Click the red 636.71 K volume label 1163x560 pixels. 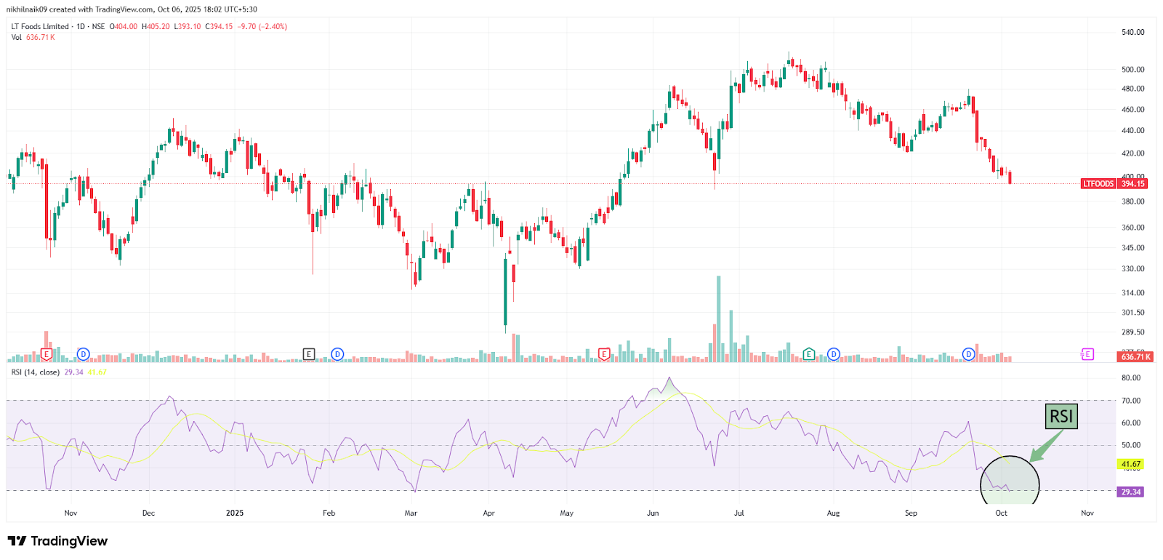click(x=1135, y=357)
